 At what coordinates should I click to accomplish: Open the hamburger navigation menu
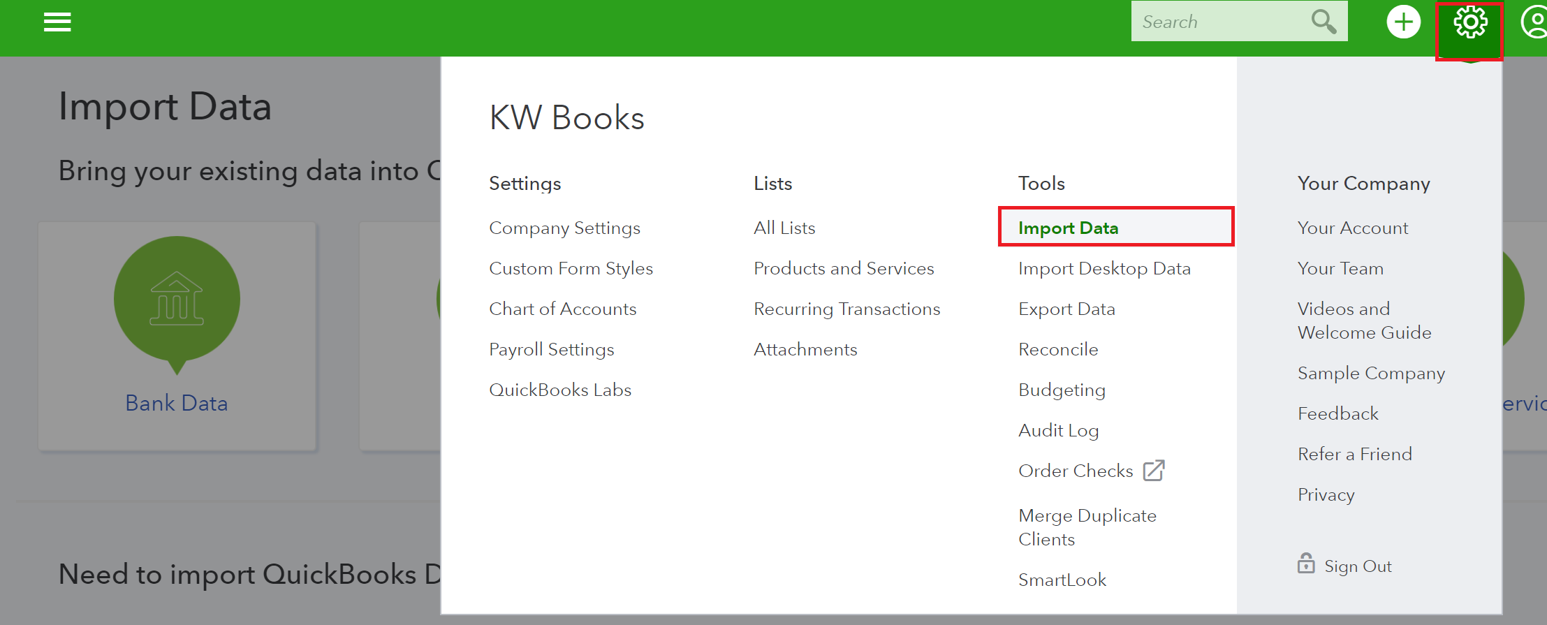click(x=57, y=22)
